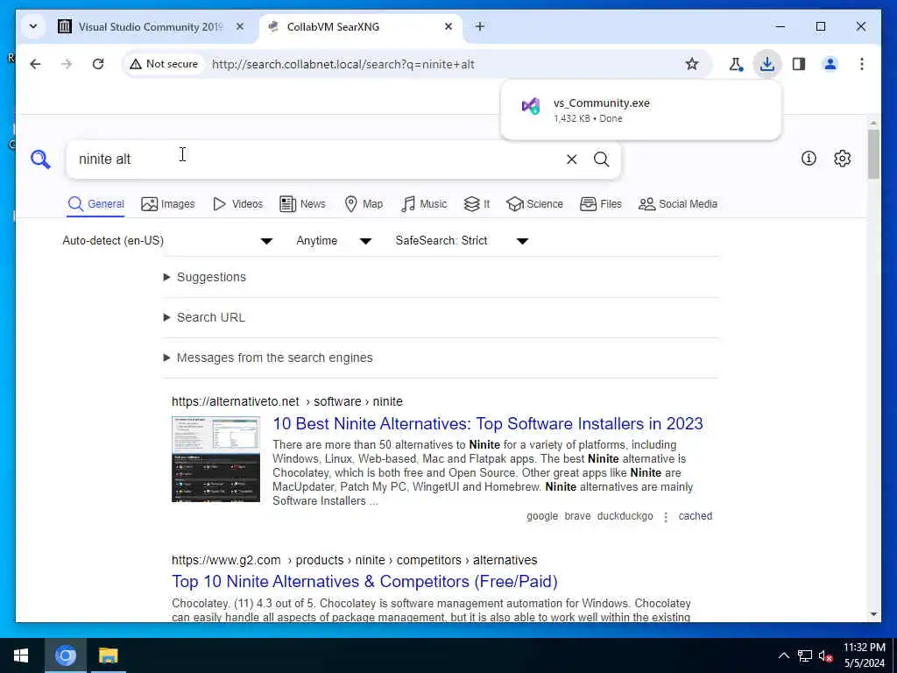Image resolution: width=897 pixels, height=673 pixels.
Task: Switch to the Images category
Action: pos(168,204)
